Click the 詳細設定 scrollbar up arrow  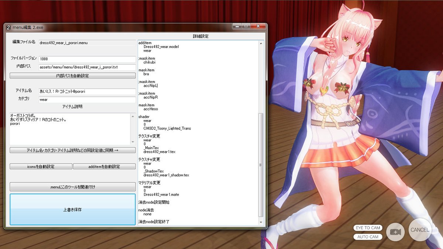click(261, 43)
